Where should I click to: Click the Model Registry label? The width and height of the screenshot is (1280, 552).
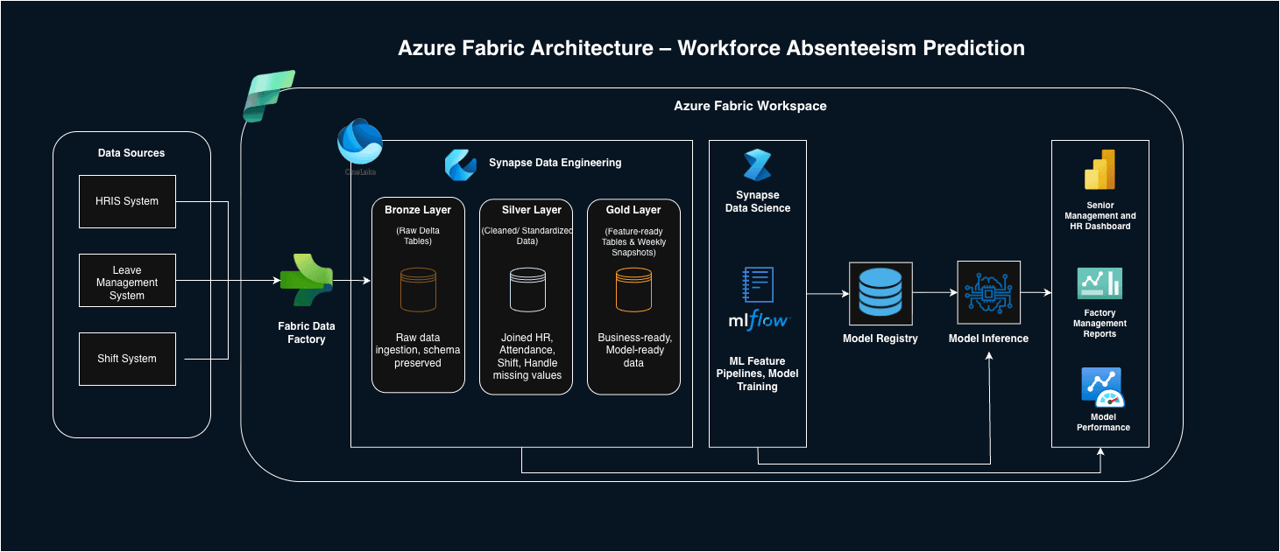[x=880, y=339]
